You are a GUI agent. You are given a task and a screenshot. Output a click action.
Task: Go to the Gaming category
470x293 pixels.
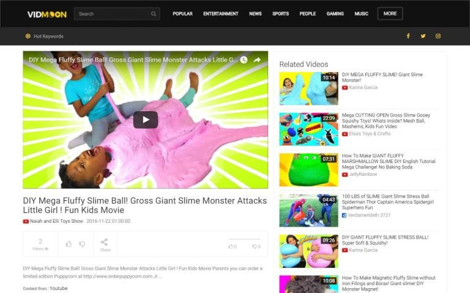point(335,13)
